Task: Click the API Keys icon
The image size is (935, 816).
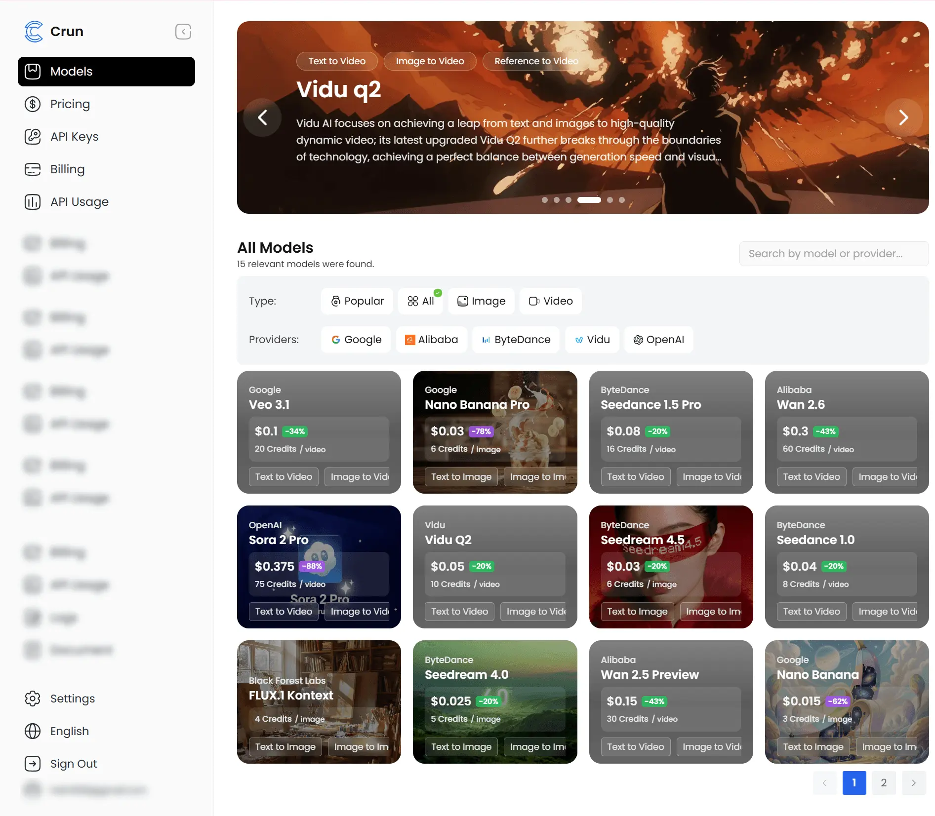Action: [x=33, y=137]
